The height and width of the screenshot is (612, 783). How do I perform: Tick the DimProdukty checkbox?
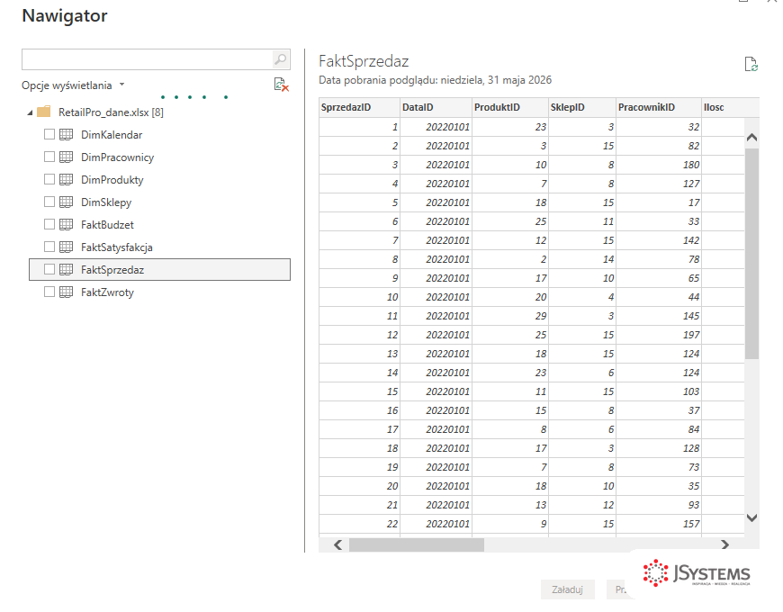coord(49,179)
